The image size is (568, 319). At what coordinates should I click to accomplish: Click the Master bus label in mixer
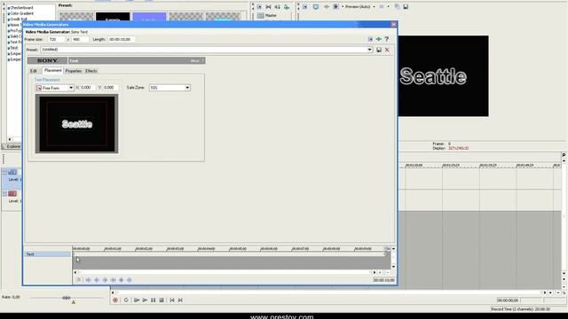[271, 16]
